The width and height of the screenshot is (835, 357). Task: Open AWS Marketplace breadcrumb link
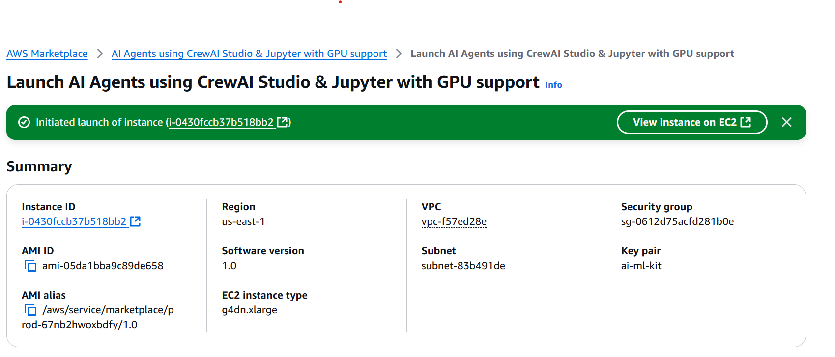47,54
